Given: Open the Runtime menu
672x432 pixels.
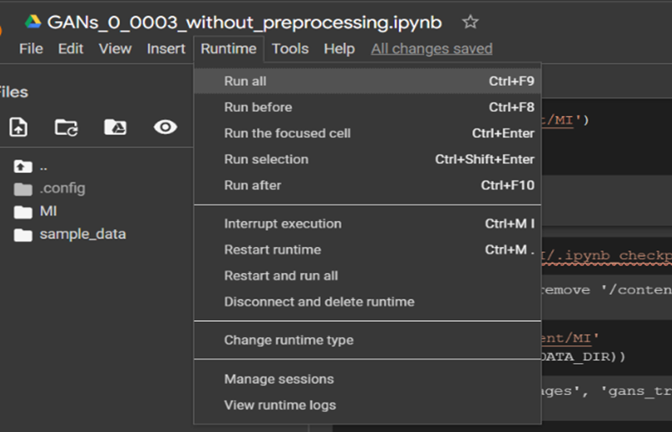Looking at the screenshot, I should tap(228, 49).
